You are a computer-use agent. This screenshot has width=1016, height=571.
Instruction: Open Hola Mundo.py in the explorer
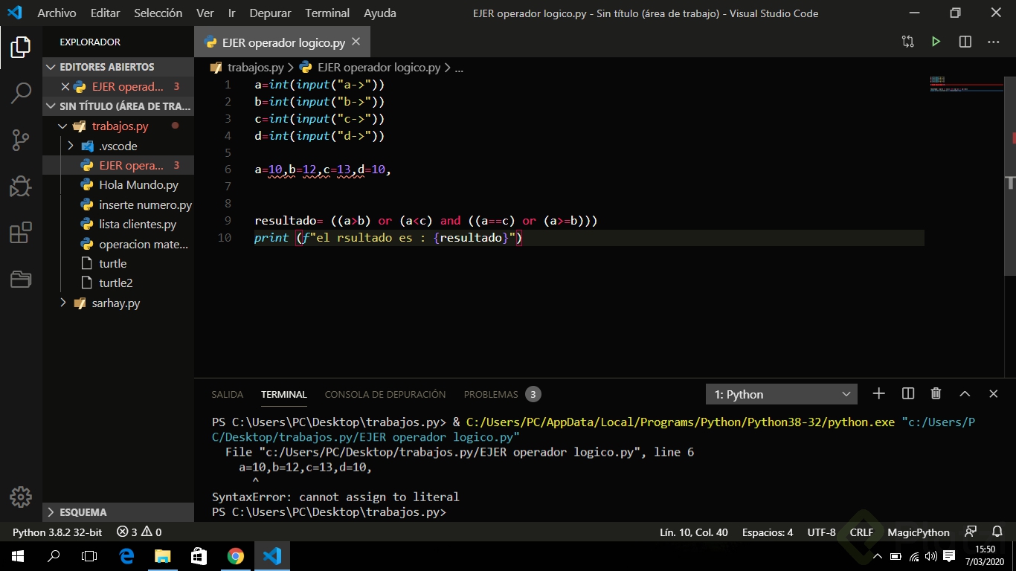(138, 185)
